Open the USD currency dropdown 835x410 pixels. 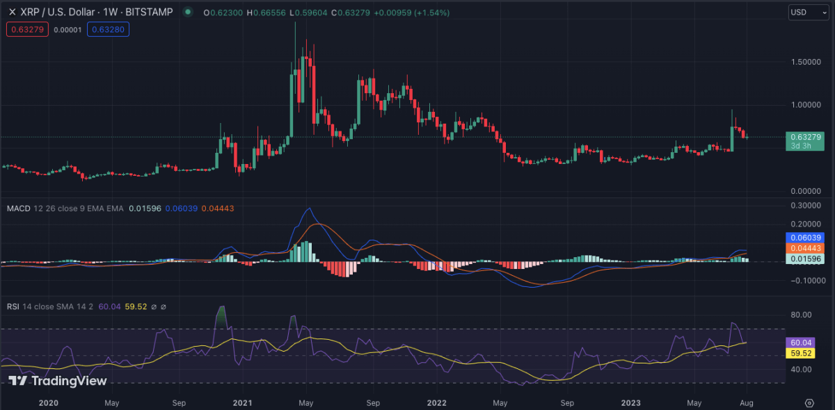(807, 13)
